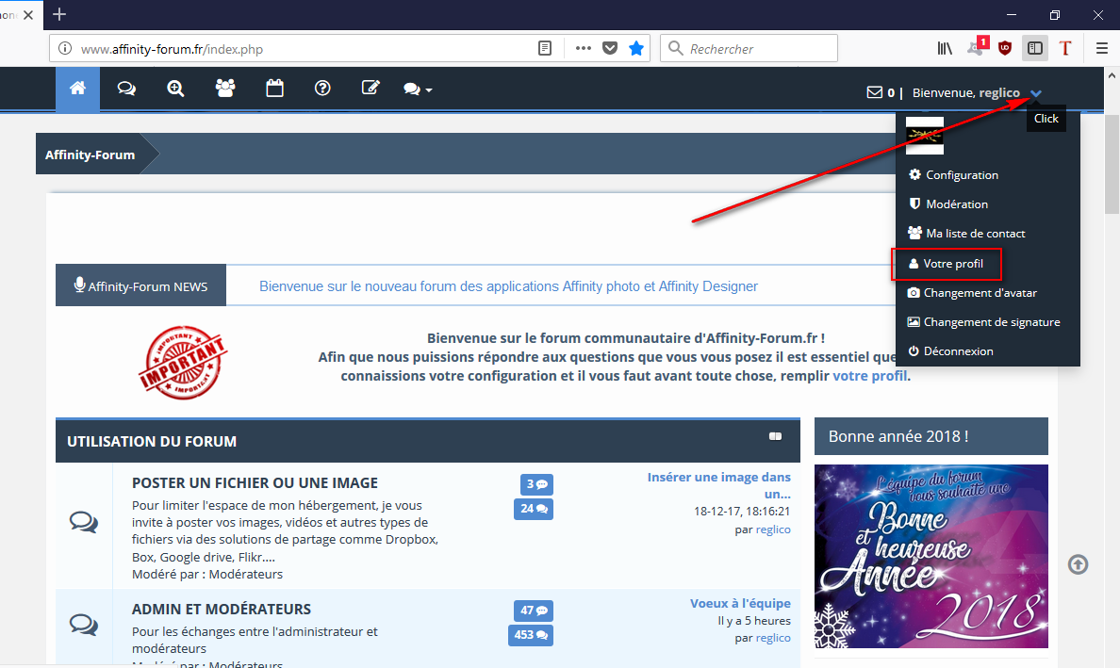Screen dimensions: 1120x668
Task: Click the user avatar in dropdown menu
Action: (x=924, y=136)
